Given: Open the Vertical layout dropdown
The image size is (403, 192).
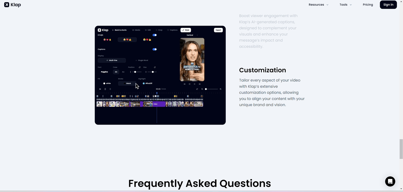Looking at the screenshot, I should (x=192, y=35).
